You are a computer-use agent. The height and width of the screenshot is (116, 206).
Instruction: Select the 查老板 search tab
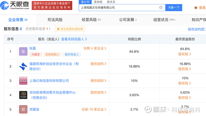pyautogui.click(x=98, y=2)
